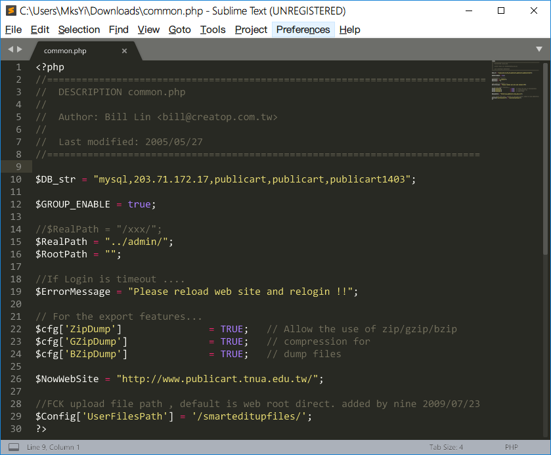Click the $NowWebSite variable

[67, 379]
